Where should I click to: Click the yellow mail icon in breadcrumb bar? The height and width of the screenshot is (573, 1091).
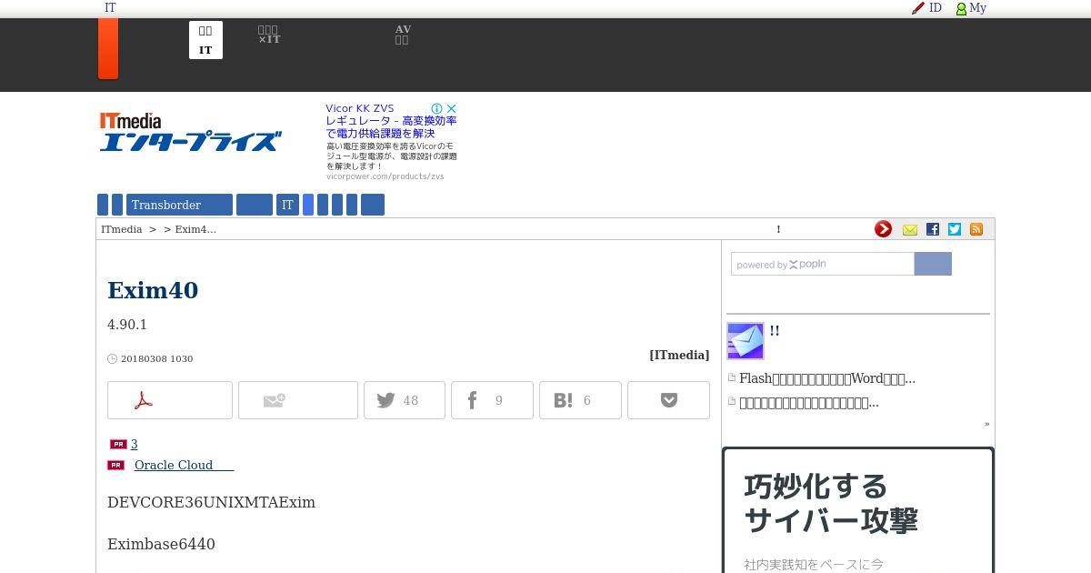click(x=910, y=229)
